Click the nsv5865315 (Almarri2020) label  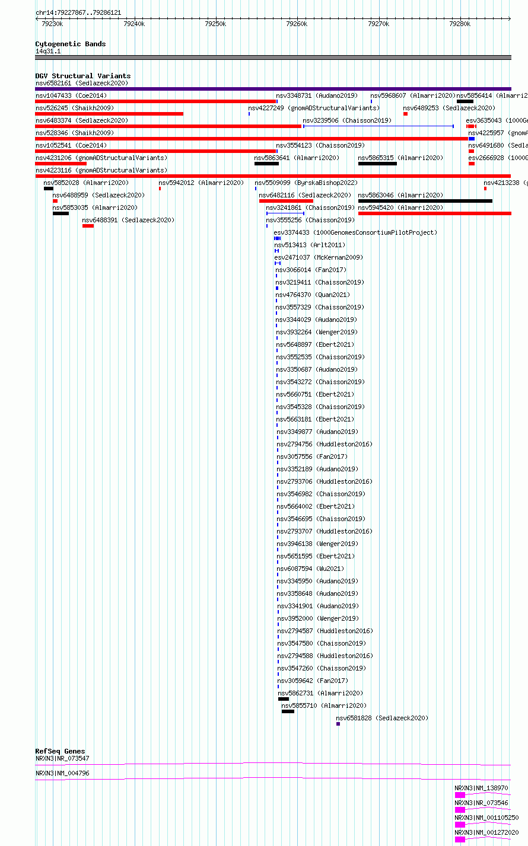click(x=400, y=158)
